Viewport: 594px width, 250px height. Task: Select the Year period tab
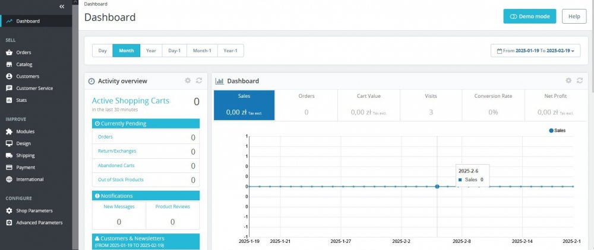click(151, 50)
